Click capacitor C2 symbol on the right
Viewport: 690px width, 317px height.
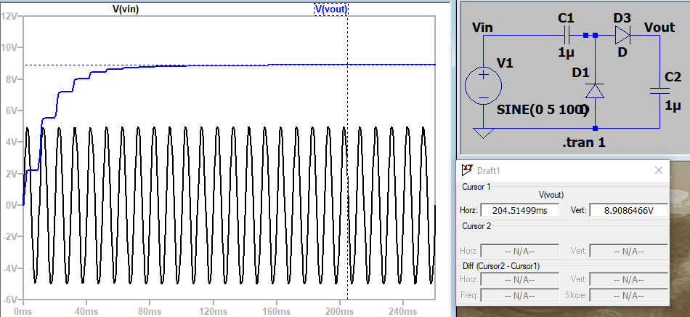pos(659,91)
